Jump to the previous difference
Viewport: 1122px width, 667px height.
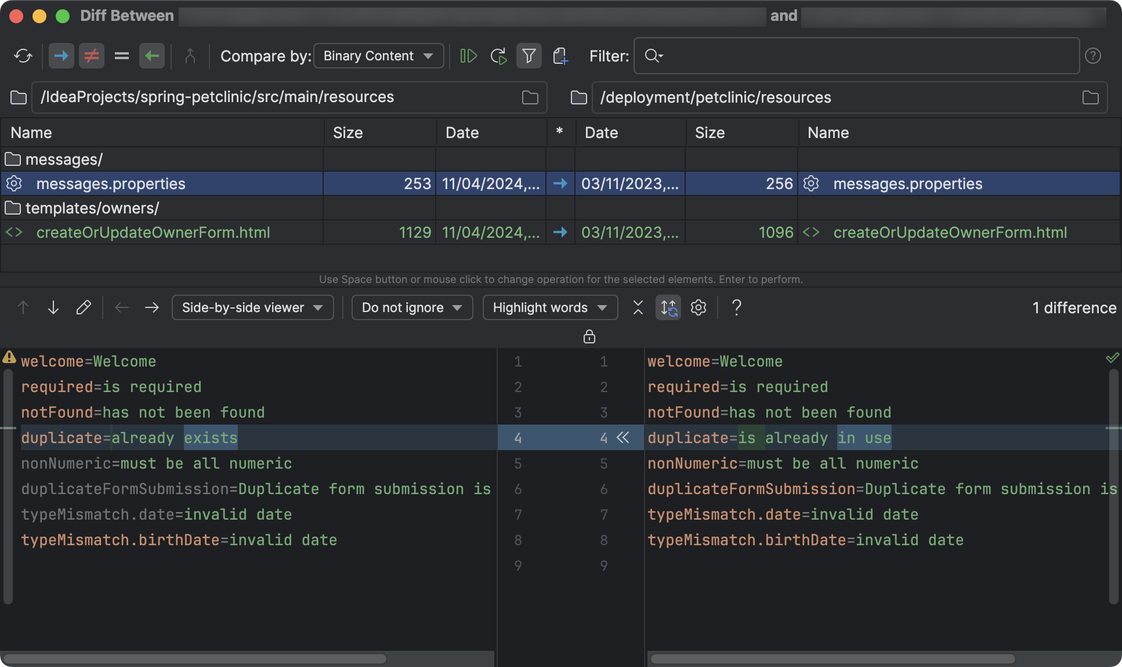23,307
